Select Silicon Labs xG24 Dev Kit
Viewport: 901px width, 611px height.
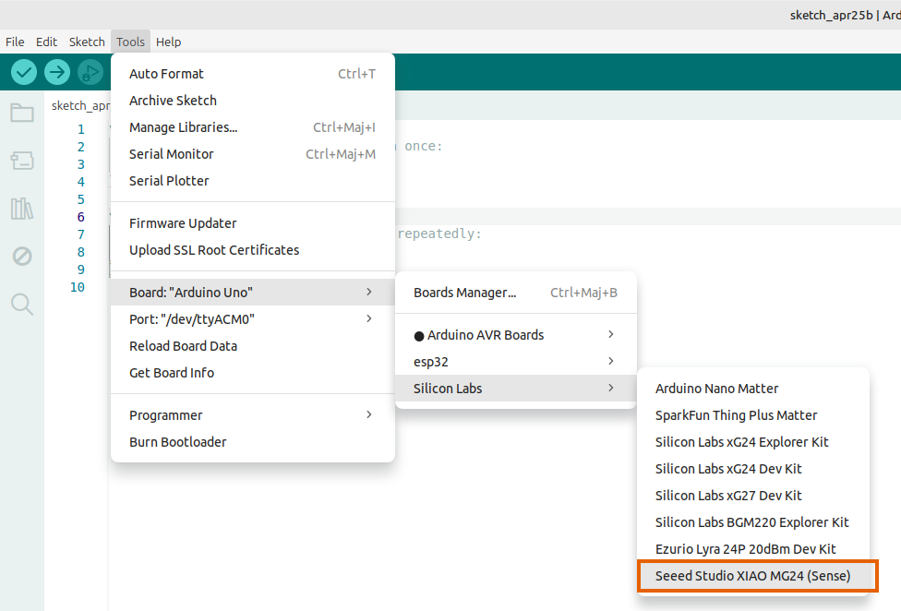tap(753, 469)
